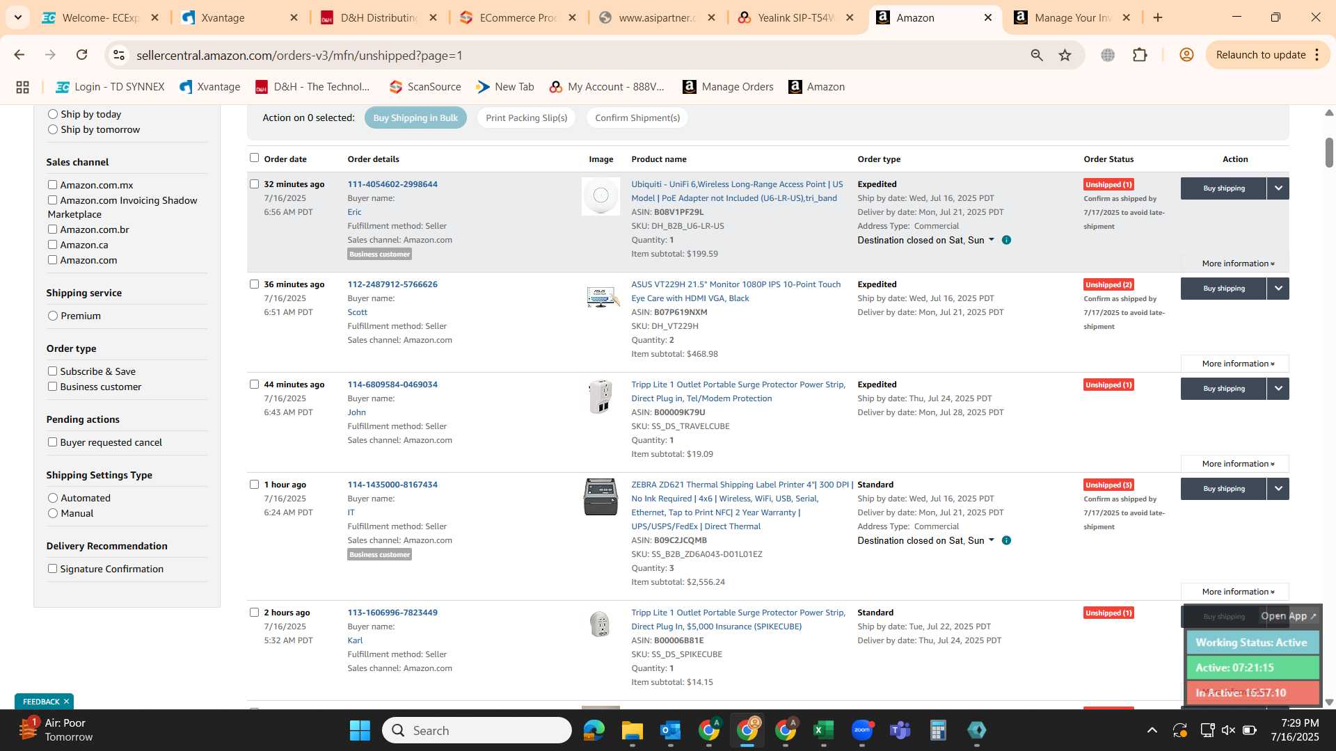Tick the select-all orders checkbox in header
Viewport: 1336px width, 751px height.
254,158
